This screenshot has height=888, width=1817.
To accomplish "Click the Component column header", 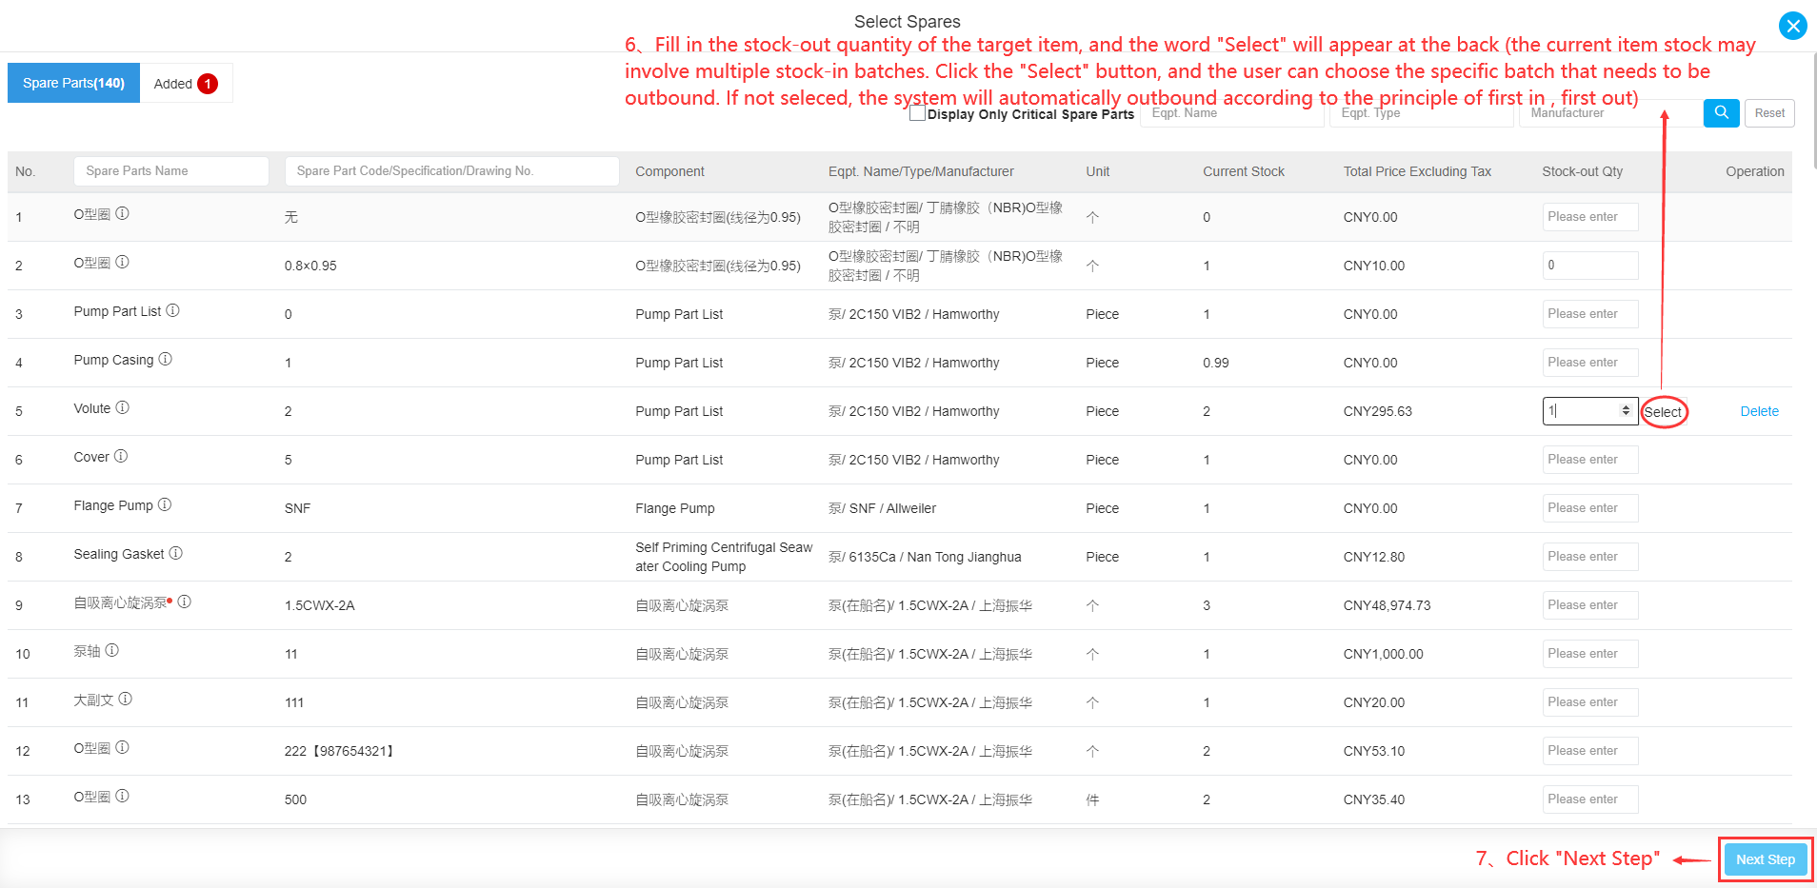I will [669, 171].
